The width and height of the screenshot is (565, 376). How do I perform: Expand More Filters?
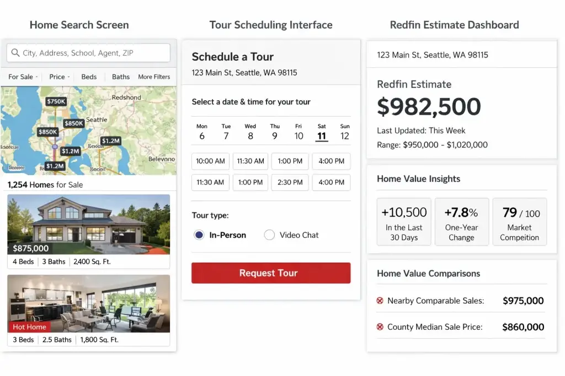coord(154,77)
